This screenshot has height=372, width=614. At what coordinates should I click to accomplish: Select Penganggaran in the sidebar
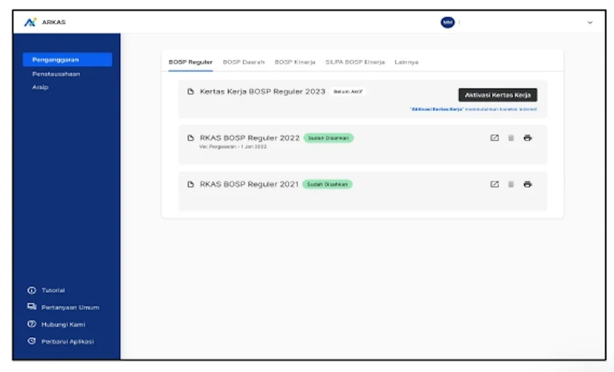[x=67, y=60]
